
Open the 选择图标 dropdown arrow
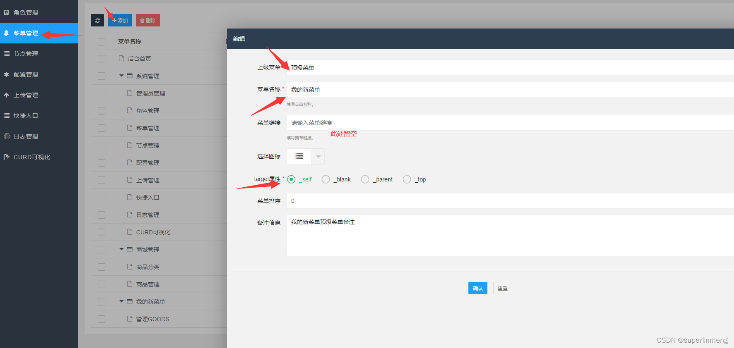pyautogui.click(x=318, y=157)
